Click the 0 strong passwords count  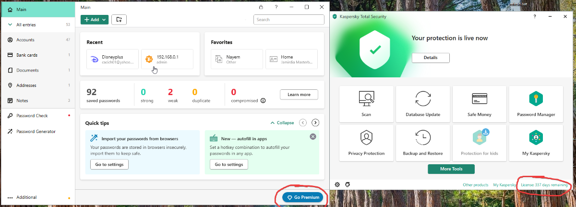147,95
